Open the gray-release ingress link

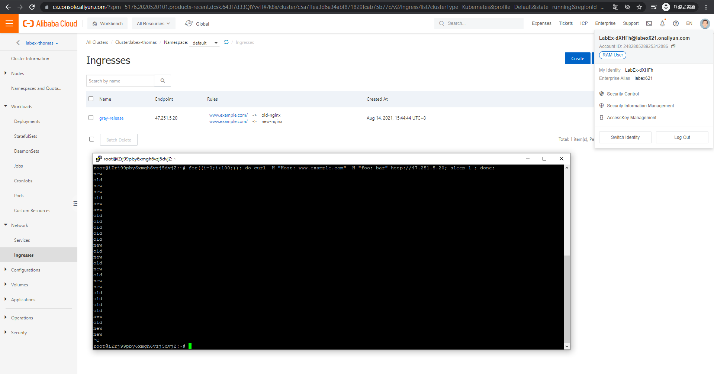tap(111, 118)
